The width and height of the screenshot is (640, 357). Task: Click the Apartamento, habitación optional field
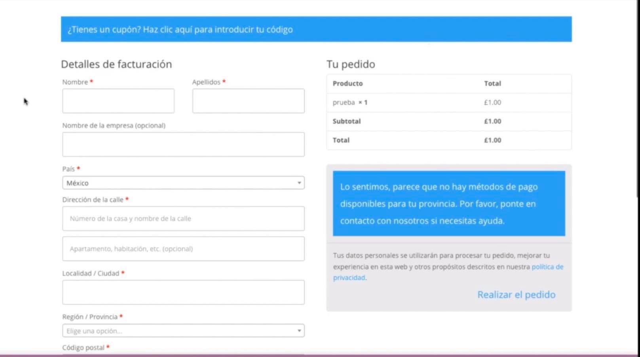183,249
